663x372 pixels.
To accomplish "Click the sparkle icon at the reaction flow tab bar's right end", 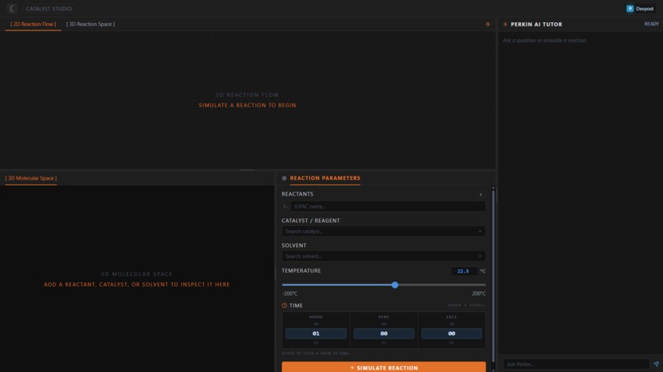I will (x=488, y=25).
